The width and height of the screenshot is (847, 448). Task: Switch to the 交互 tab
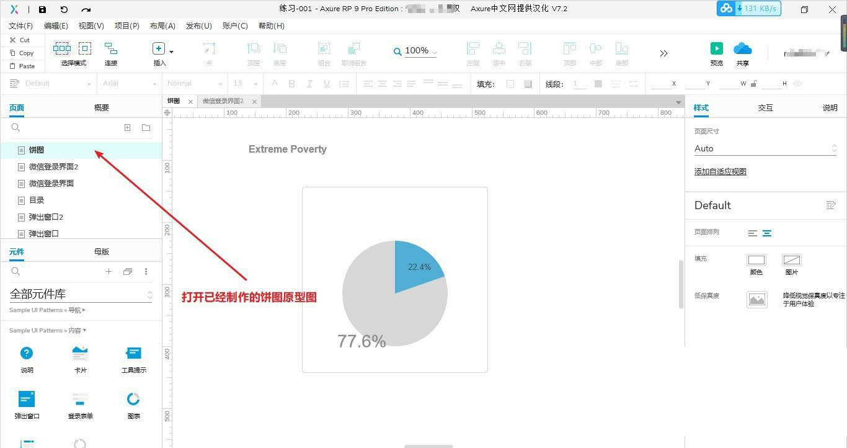pos(765,107)
